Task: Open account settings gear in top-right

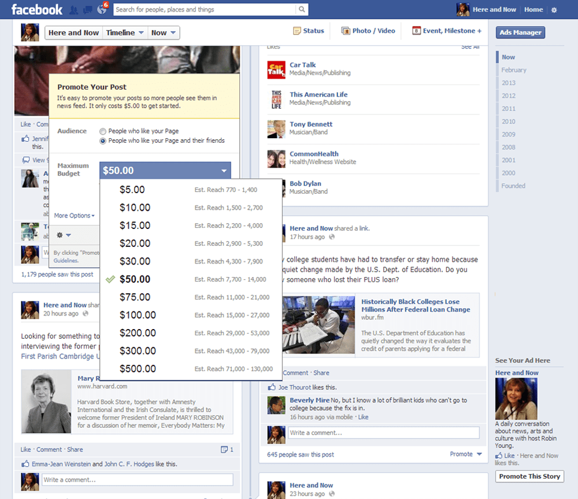Action: pyautogui.click(x=554, y=10)
